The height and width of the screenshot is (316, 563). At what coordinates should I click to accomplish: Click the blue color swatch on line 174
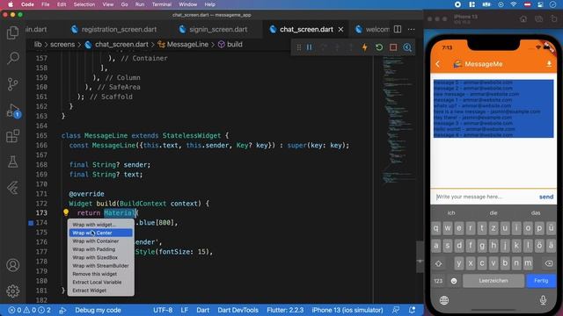click(x=31, y=223)
